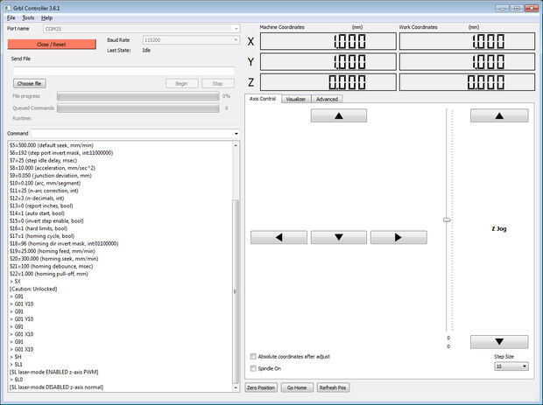Viewport: 543px width, 405px height.
Task: Select '[$L laser-mode DISABLED z-axis normal]' log line
Action: [56, 387]
